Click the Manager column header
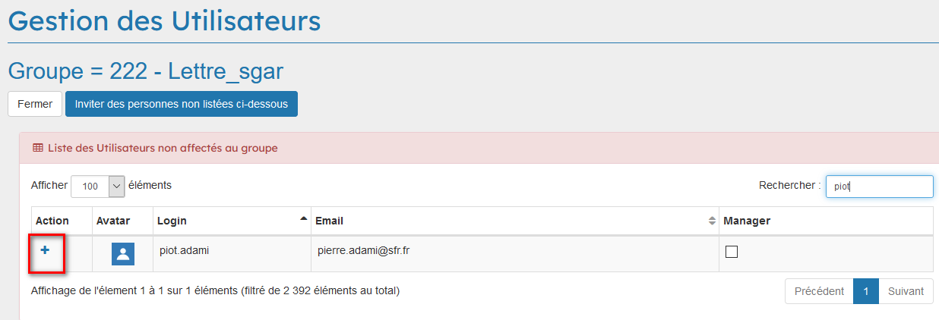Screen dimensions: 939x320 (x=747, y=221)
